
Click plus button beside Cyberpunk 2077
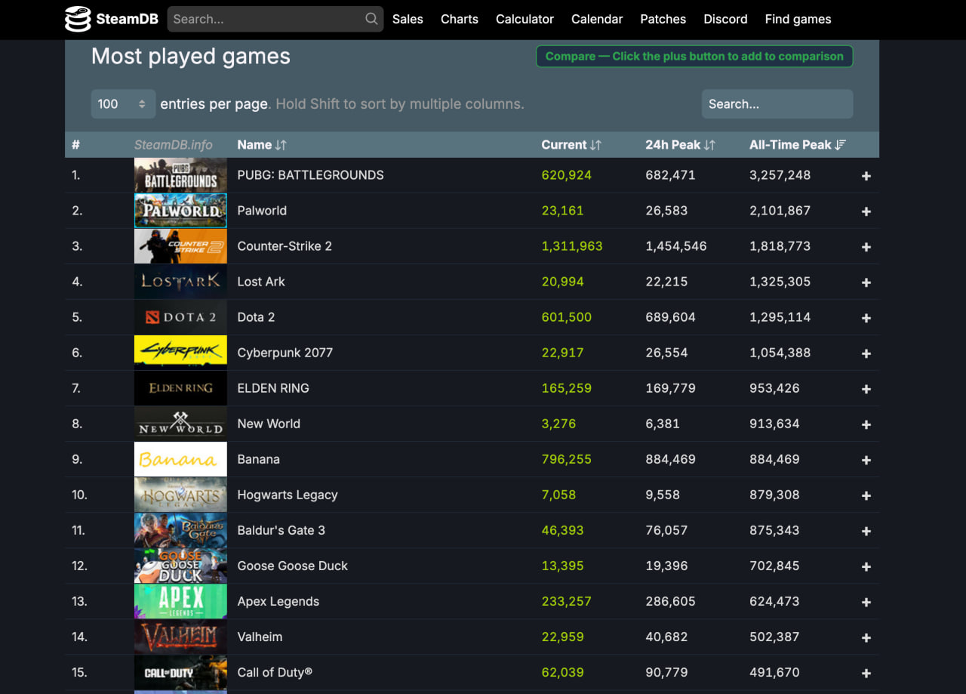click(866, 353)
